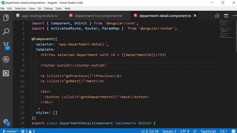
Task: Change encoding via UTF-8 indicator
Action: [185, 131]
